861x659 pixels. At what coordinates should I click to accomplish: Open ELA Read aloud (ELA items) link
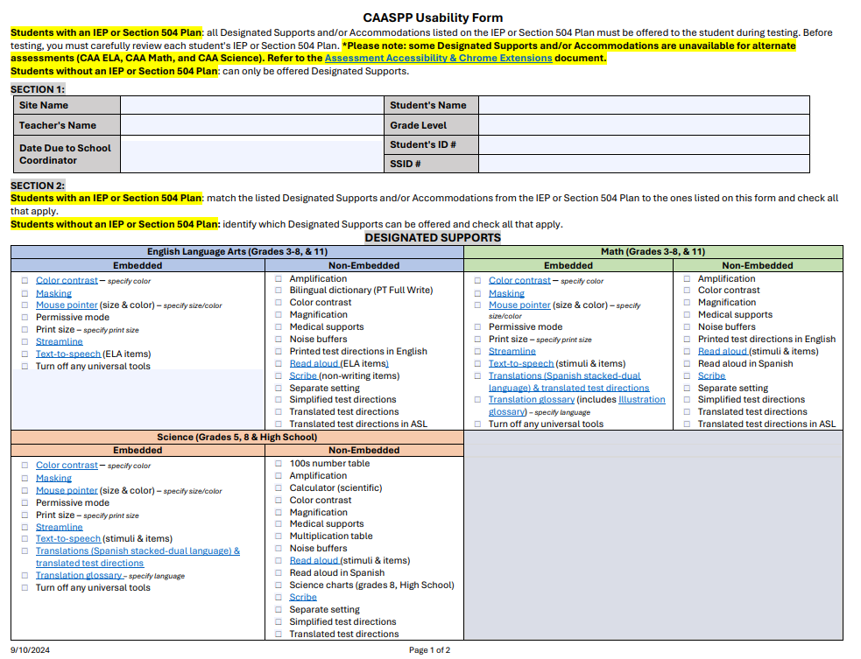[x=314, y=363]
